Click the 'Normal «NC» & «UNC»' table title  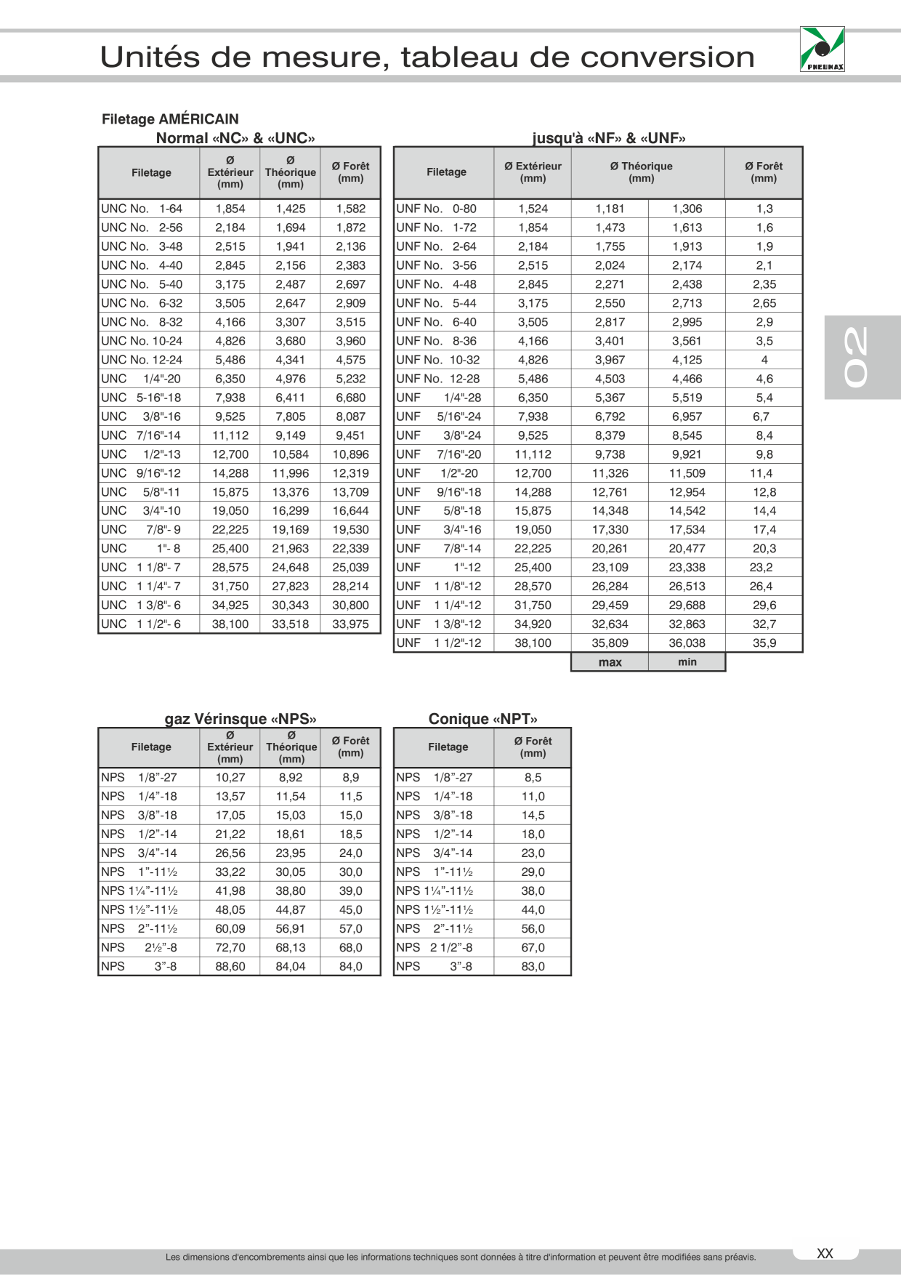coord(235,138)
